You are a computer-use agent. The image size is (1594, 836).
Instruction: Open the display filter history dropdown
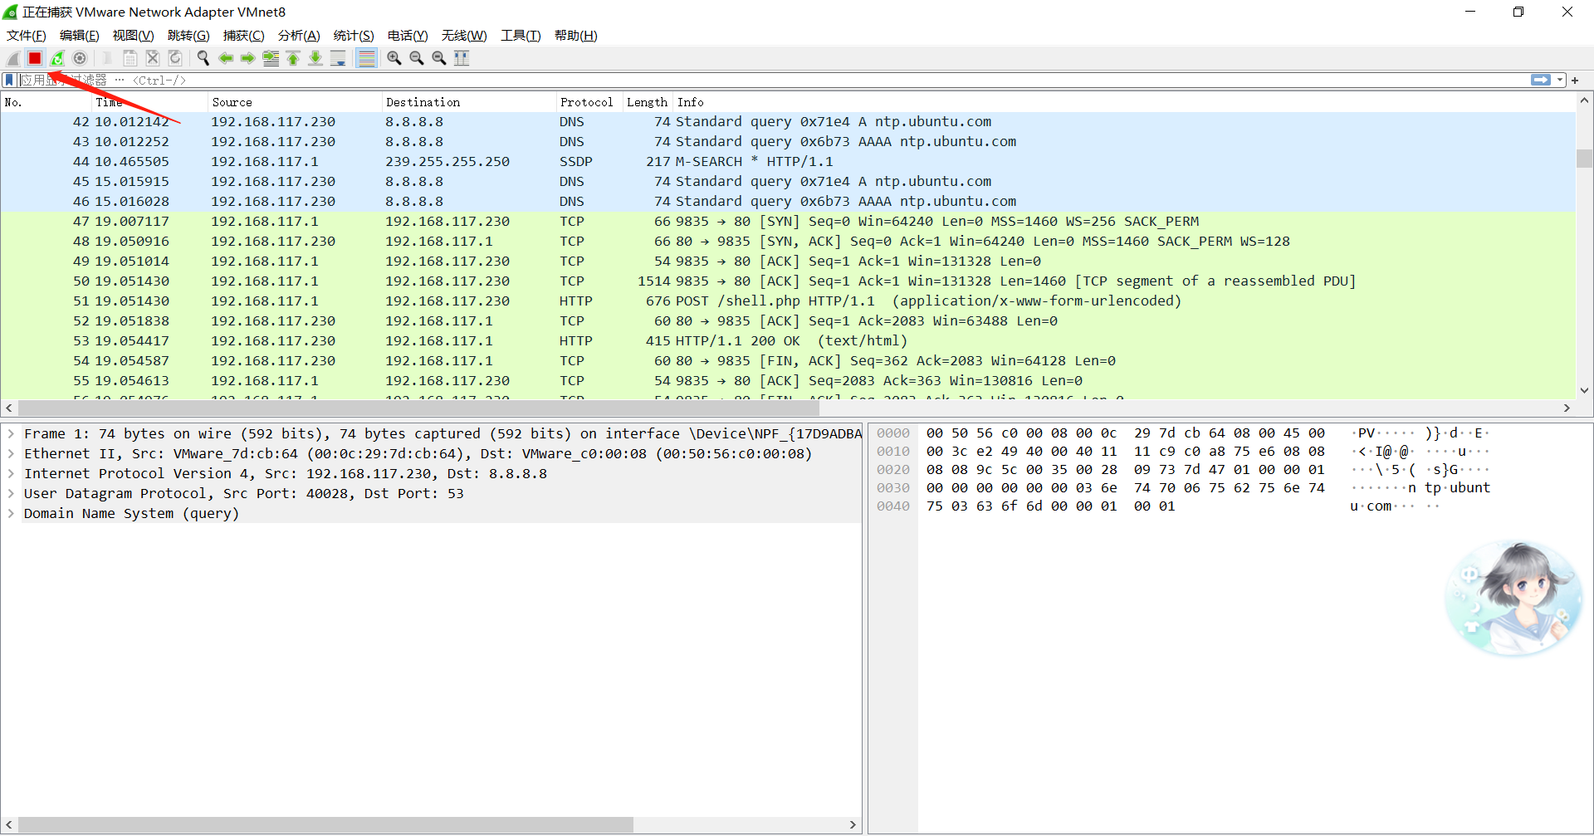pos(1560,81)
